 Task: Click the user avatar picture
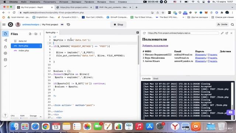(x=18, y=24)
